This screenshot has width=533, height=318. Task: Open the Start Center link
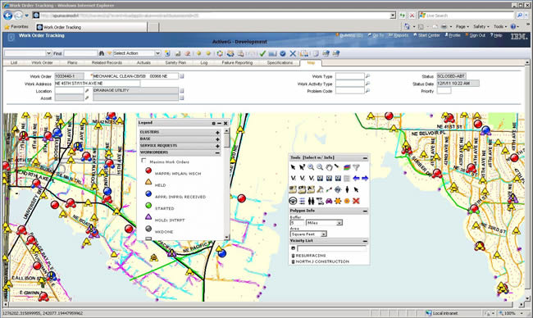point(426,35)
